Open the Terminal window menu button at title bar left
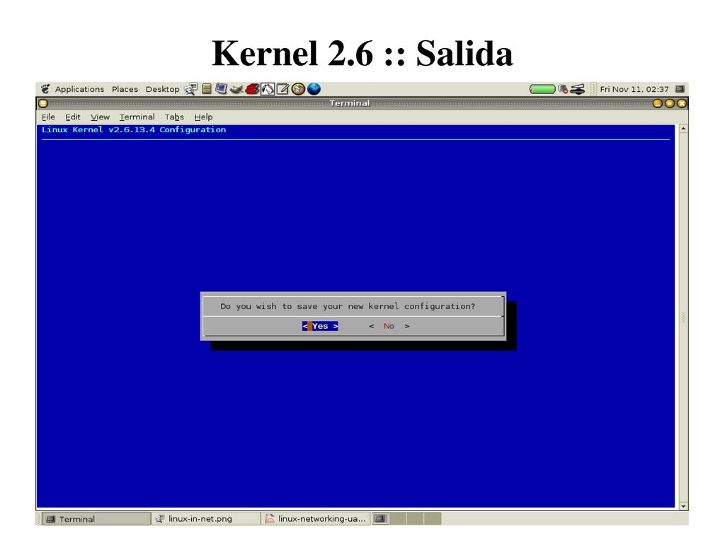This screenshot has width=725, height=543. 43,103
